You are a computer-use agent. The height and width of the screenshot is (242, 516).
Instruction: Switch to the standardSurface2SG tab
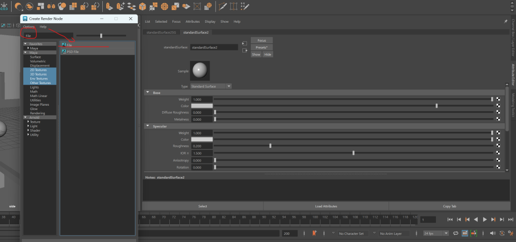[161, 32]
